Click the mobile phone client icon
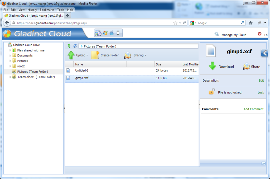This screenshot has height=179, width=270. coord(118,33)
